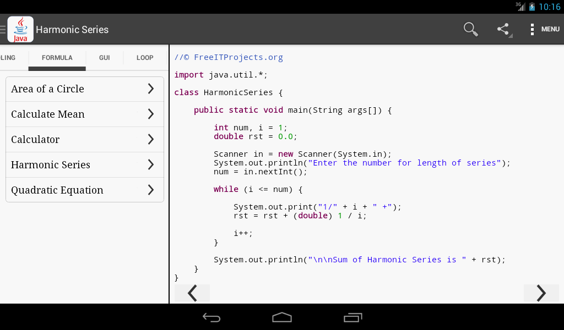Select the LOOP tab

145,57
